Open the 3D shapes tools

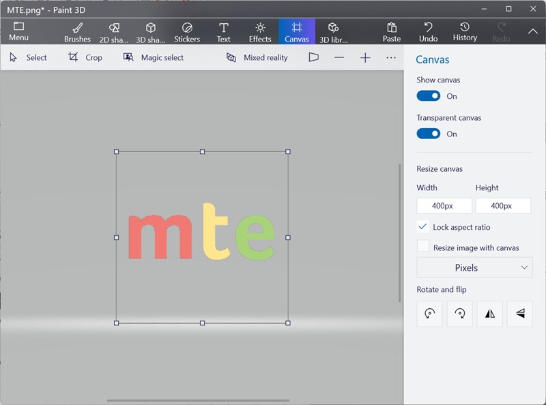[x=150, y=31]
